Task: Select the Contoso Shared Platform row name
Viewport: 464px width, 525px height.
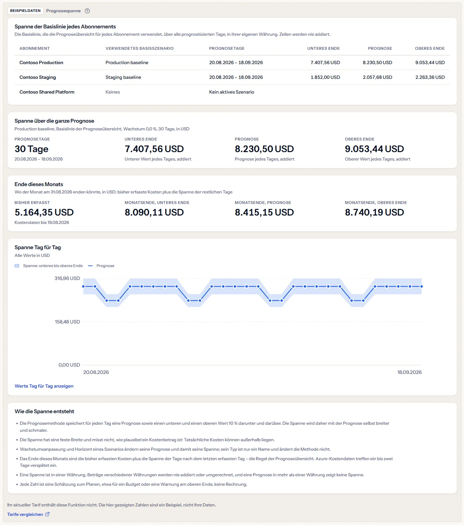Action: coord(47,92)
